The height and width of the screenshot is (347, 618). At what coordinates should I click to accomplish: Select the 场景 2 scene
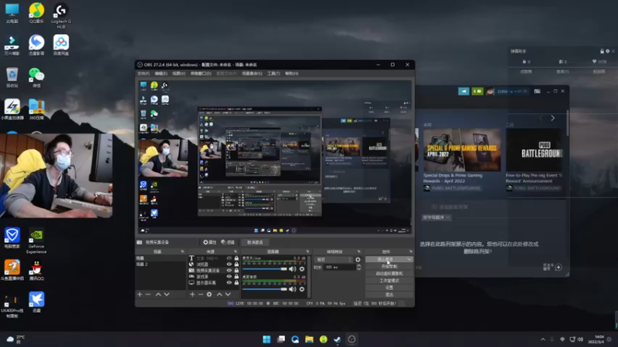(x=161, y=264)
